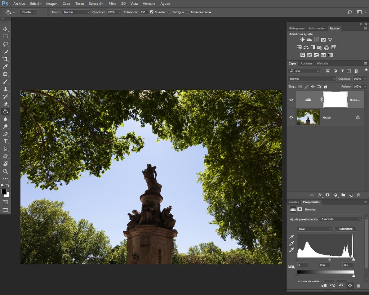
Task: Open the Frontal fill source dropdown
Action: tap(29, 12)
